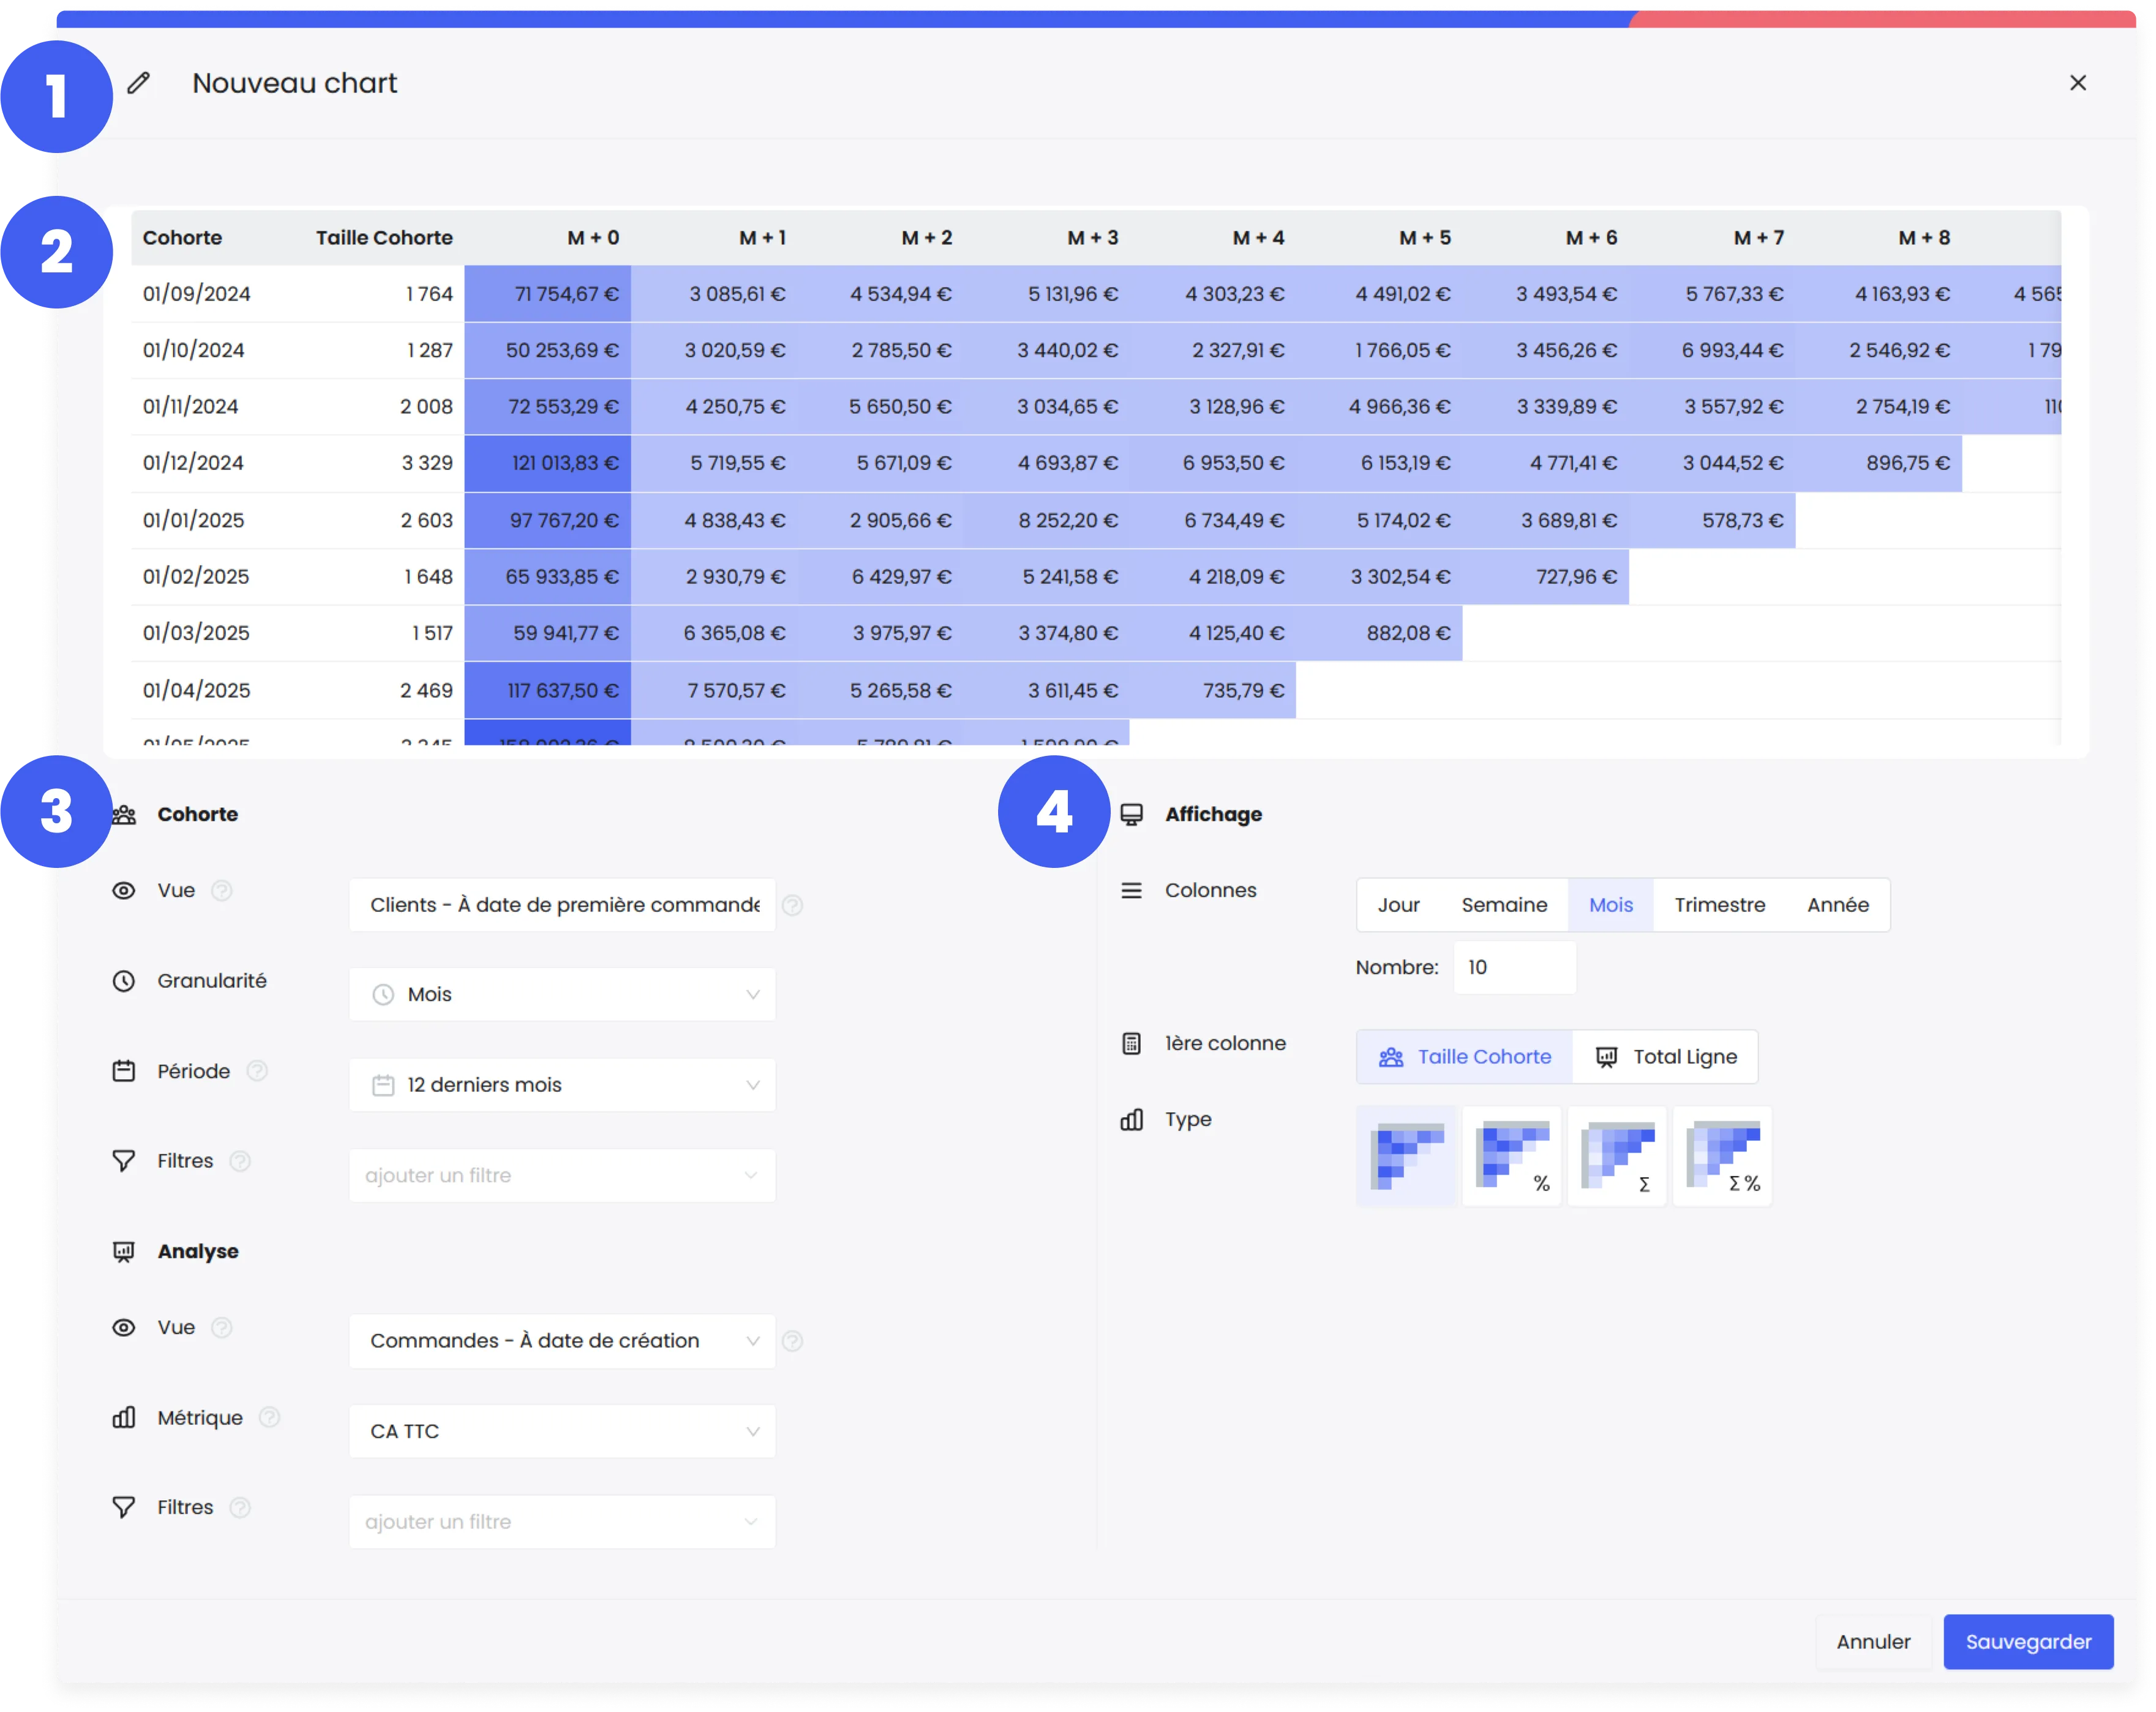Click help icon right of Commandes view dropdown
This screenshot has height=1712, width=2156.
(792, 1341)
